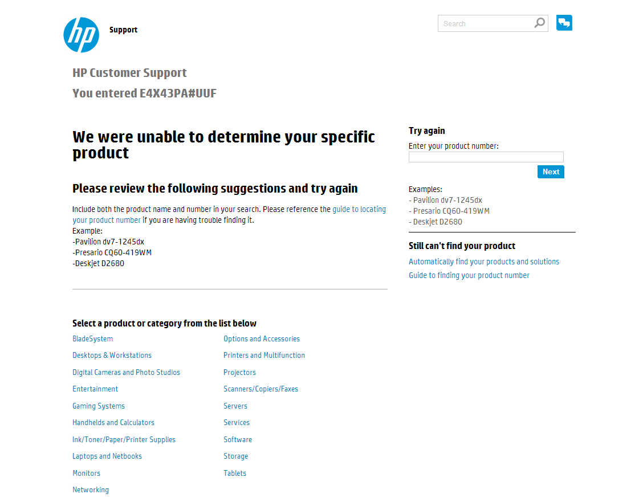Viewport: 643px width, 502px height.
Task: Select the BladeSystem category
Action: [x=92, y=338]
